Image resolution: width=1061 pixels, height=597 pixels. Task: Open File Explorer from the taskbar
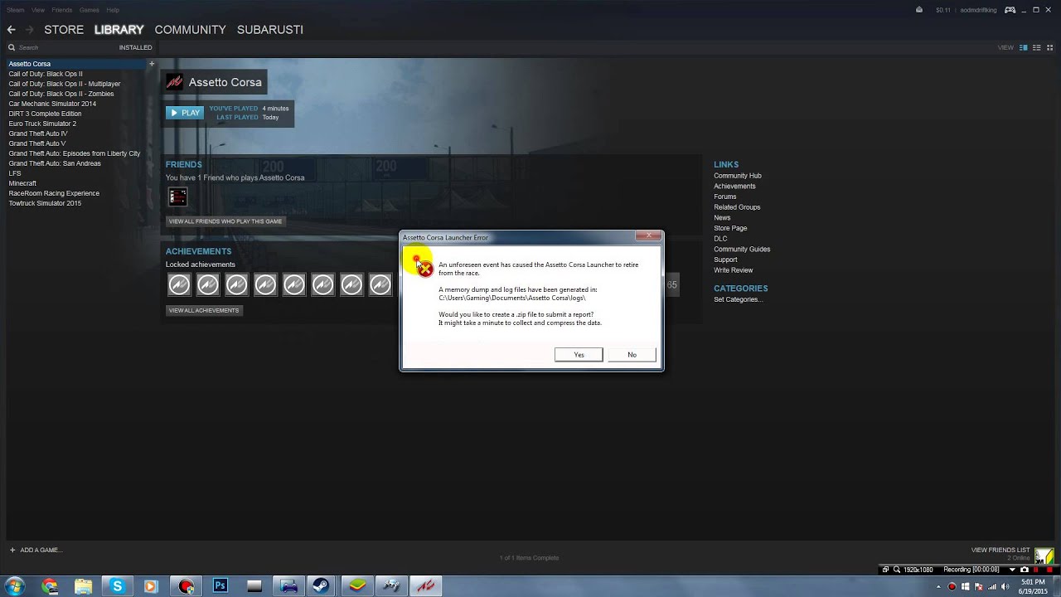click(83, 586)
